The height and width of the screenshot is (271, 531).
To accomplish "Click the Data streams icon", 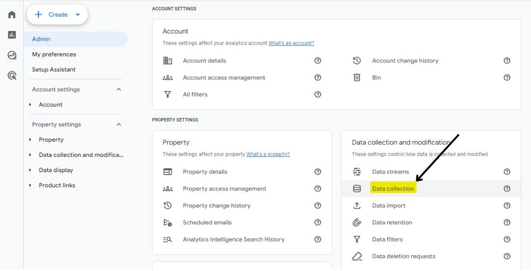I will tap(357, 172).
